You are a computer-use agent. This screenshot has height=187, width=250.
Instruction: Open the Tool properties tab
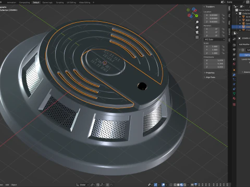tap(234, 39)
